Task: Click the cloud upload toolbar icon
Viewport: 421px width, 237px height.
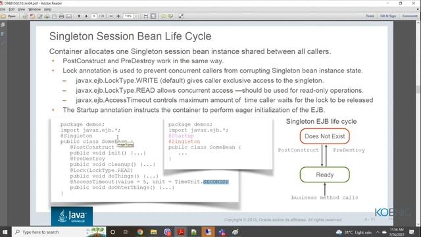Action: coord(47,16)
